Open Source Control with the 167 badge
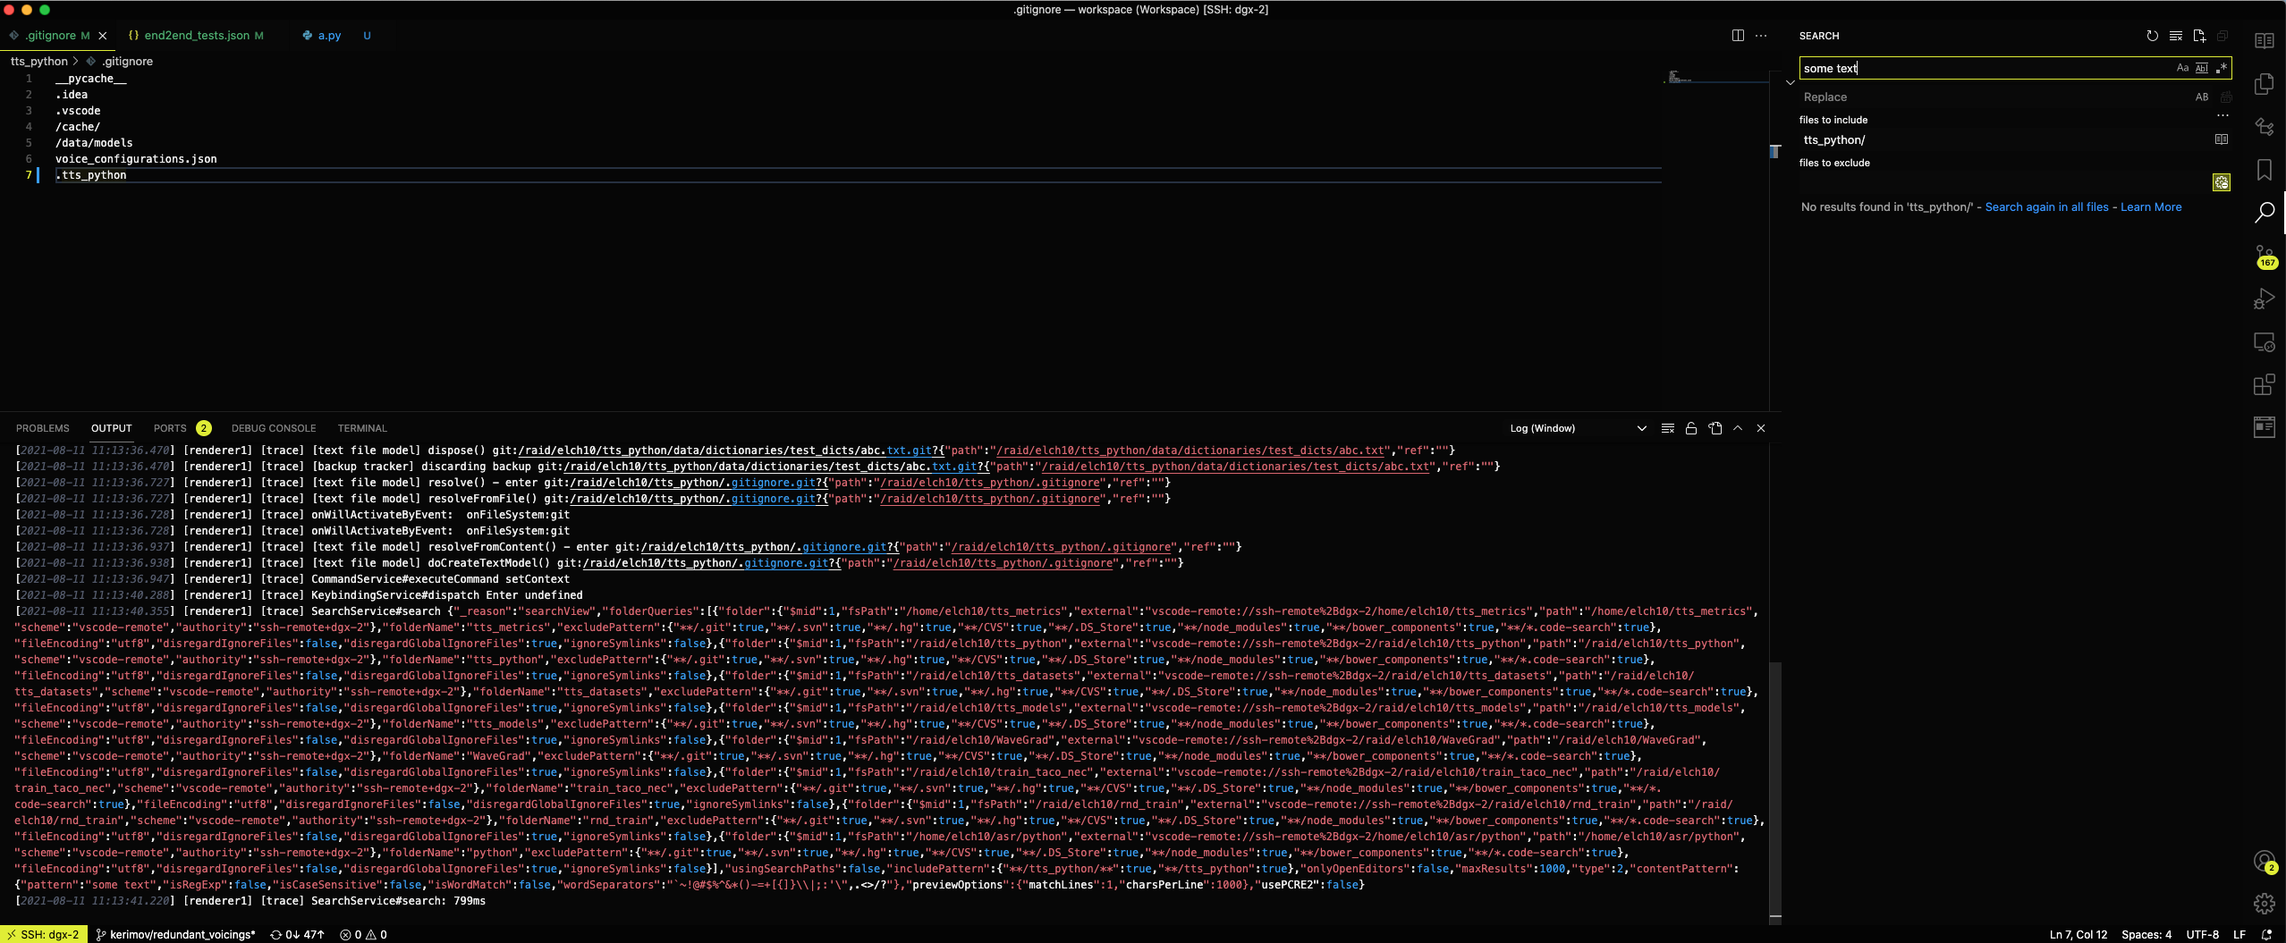This screenshot has height=943, width=2286. 2265,257
